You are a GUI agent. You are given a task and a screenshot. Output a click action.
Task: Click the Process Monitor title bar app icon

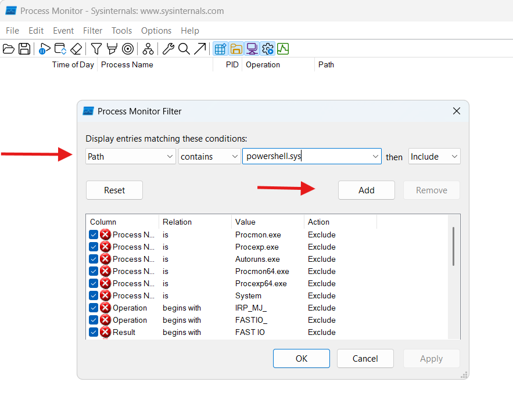point(11,11)
